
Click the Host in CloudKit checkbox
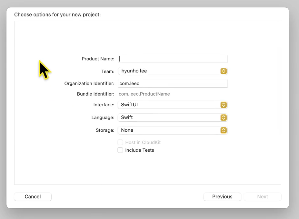pyautogui.click(x=120, y=142)
